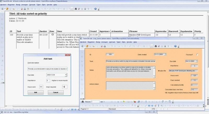Click Navigator compass icon in form window toolbar
Viewport: 209px width, 114px height.
click(159, 46)
